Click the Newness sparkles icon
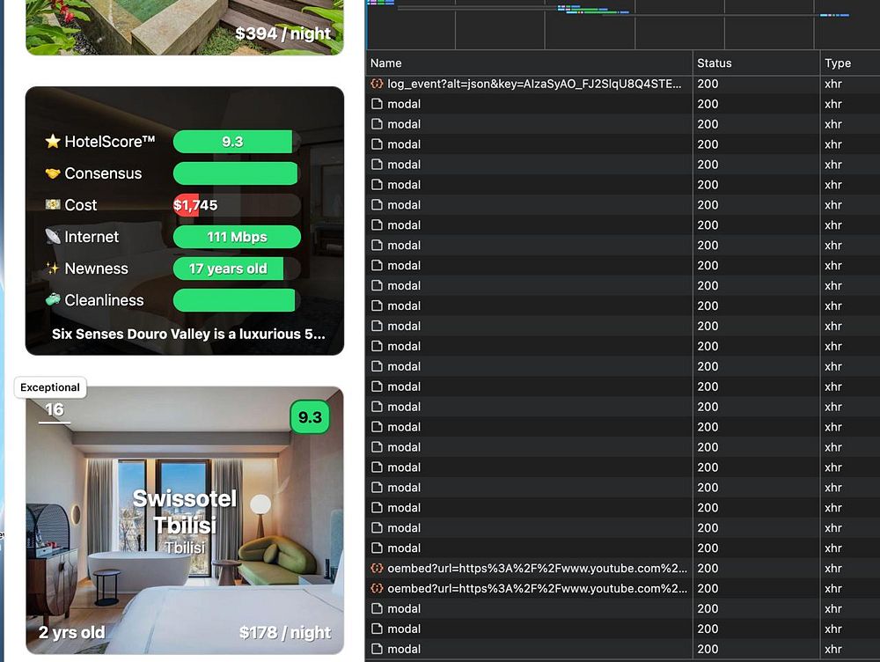This screenshot has height=662, width=880. pos(53,268)
